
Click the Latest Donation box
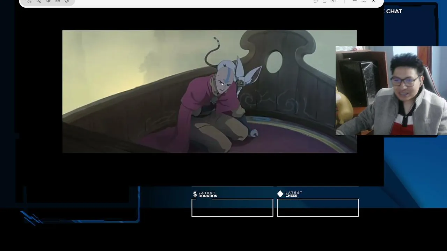(232, 208)
